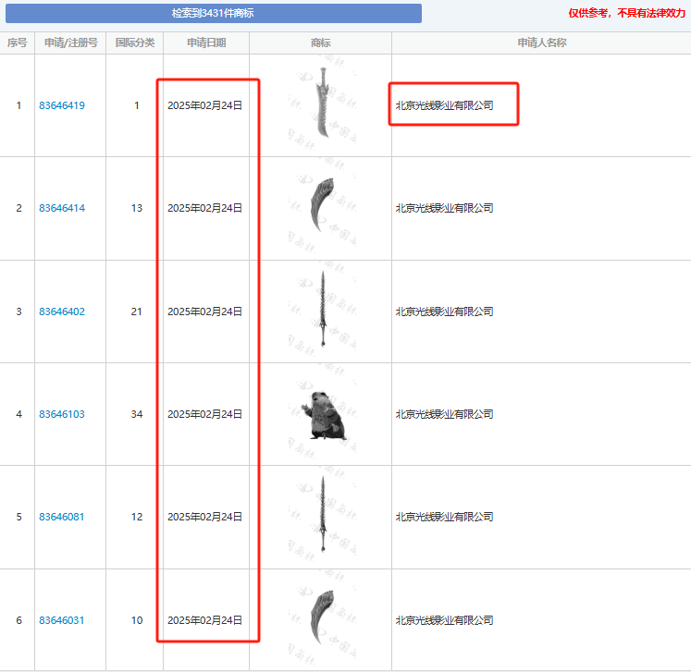Click the thin sword trademark image for 83646402

pos(322,311)
